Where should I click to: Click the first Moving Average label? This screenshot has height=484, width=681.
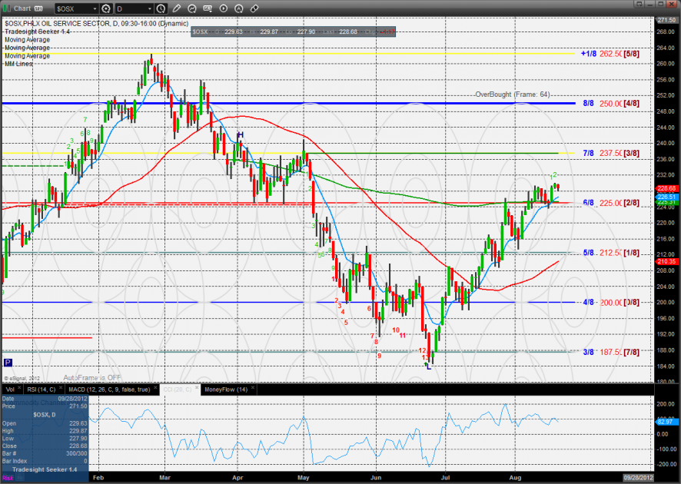pyautogui.click(x=27, y=39)
